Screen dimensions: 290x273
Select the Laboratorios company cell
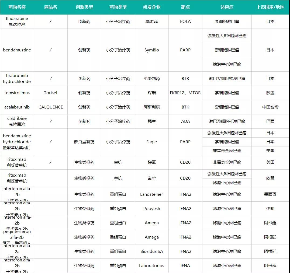(x=152, y=266)
